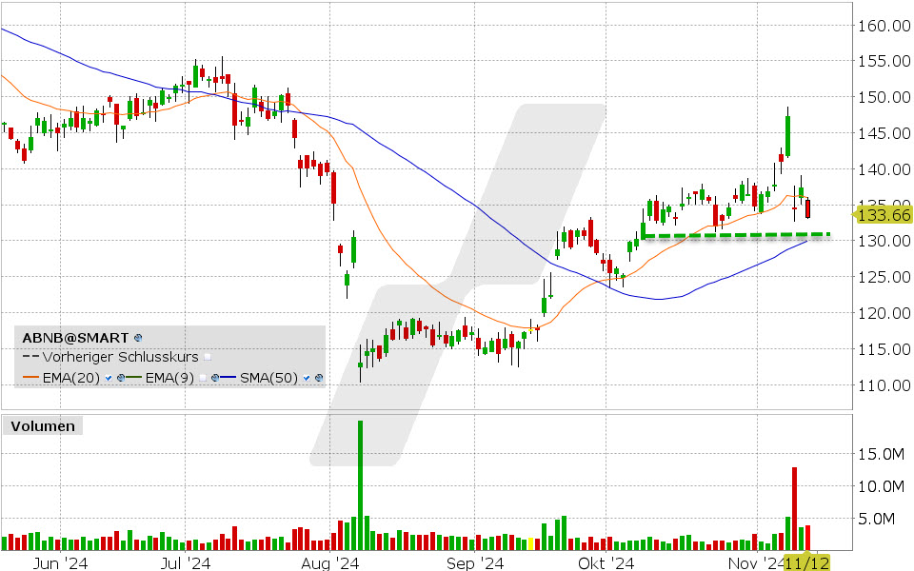This screenshot has height=571, width=914.
Task: Click the 125.00 price axis value
Action: (x=884, y=276)
